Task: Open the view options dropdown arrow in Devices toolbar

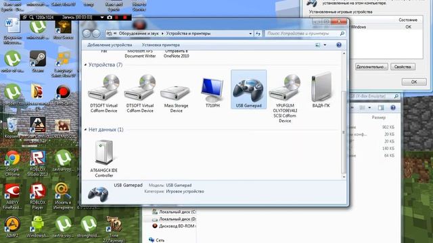Action: coord(325,45)
